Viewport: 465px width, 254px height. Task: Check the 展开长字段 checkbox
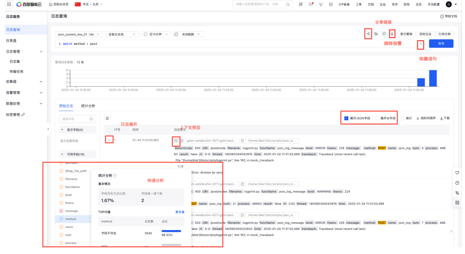[377, 118]
